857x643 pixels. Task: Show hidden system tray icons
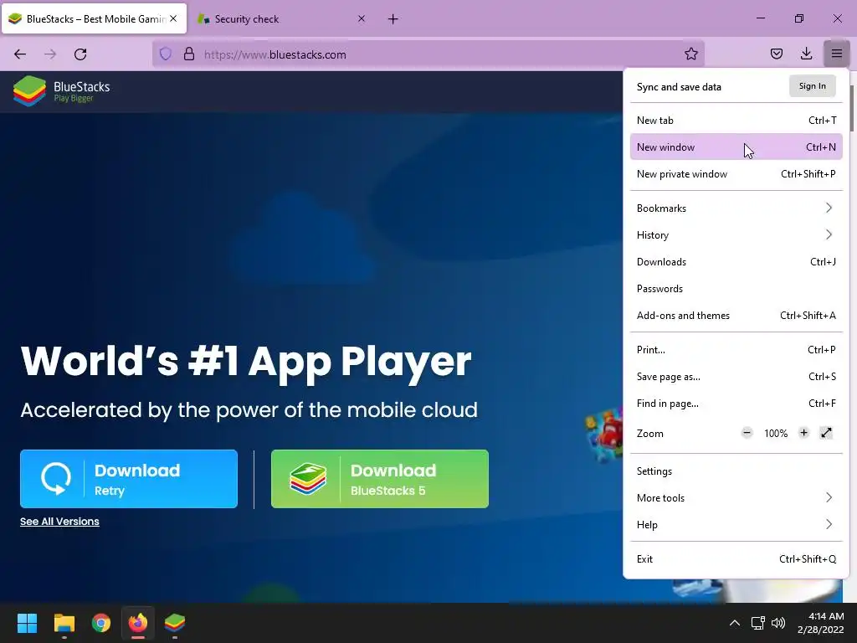735,623
